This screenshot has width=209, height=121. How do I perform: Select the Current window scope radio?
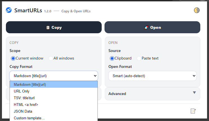[x=13, y=58]
